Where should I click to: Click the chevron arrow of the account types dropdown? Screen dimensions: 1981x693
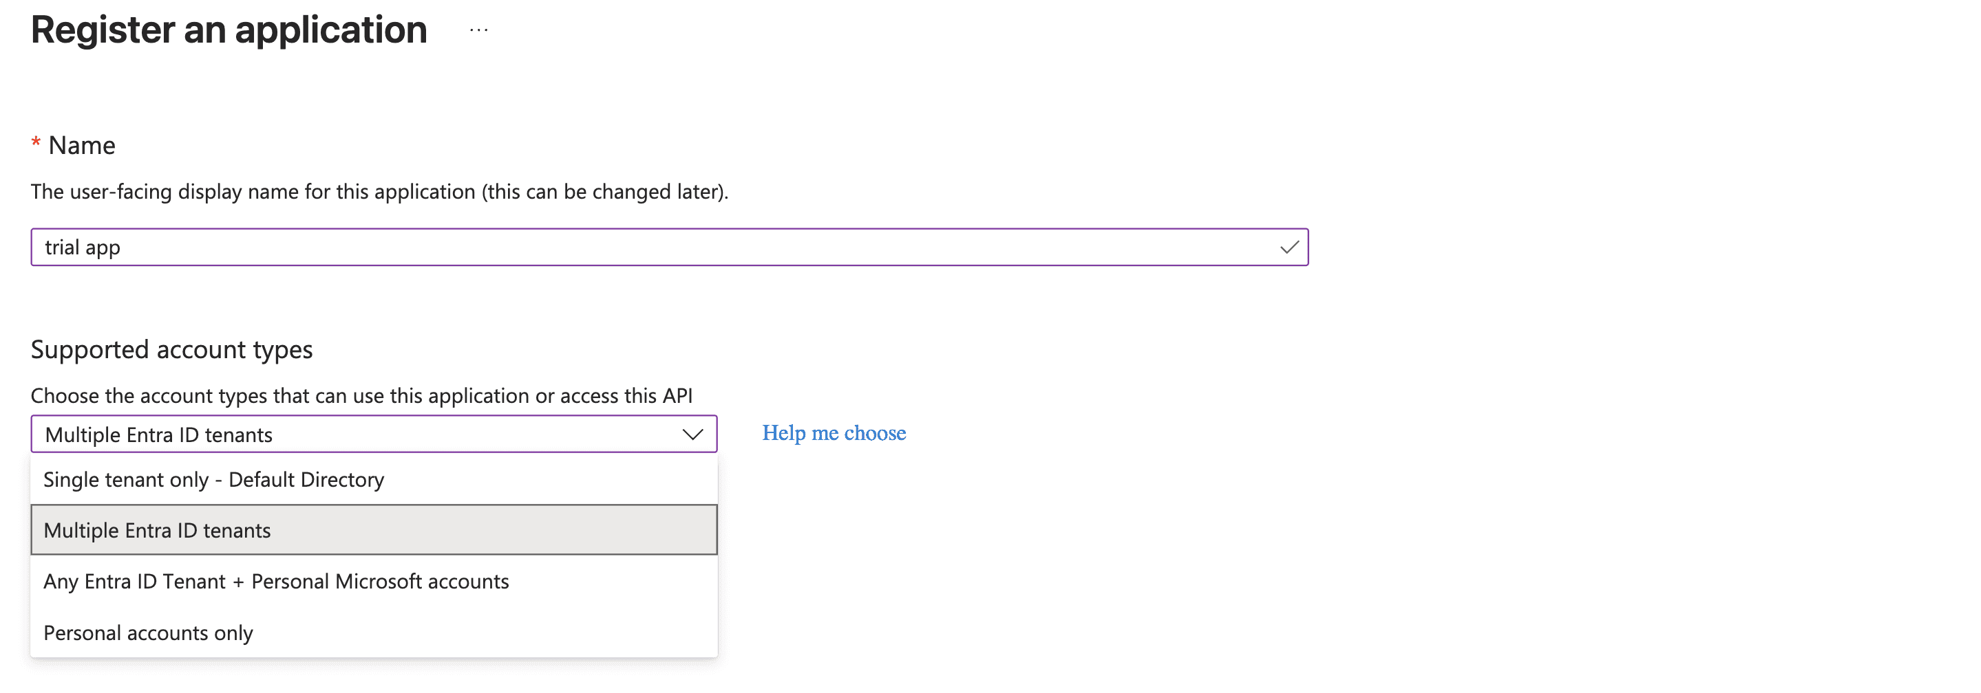pos(692,435)
